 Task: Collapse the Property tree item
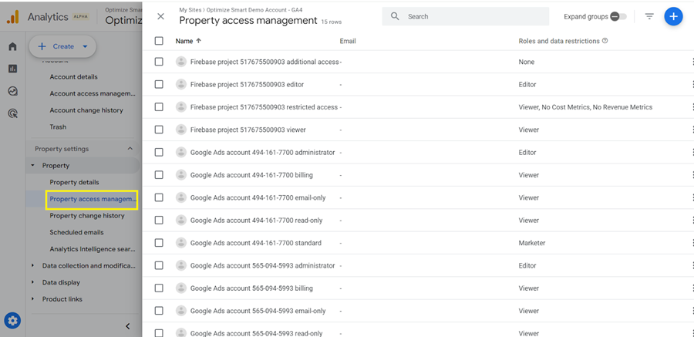pyautogui.click(x=32, y=166)
